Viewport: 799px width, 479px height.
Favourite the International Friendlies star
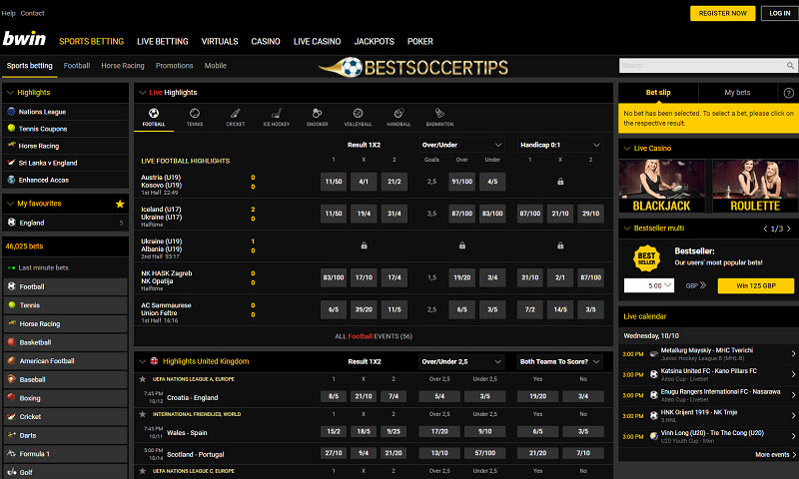click(143, 414)
